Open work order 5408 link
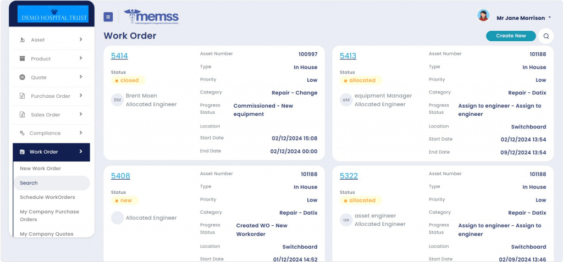Screen dimensions: 563x262 point(120,176)
